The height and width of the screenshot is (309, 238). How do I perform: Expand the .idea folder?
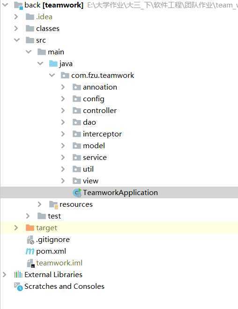click(16, 17)
